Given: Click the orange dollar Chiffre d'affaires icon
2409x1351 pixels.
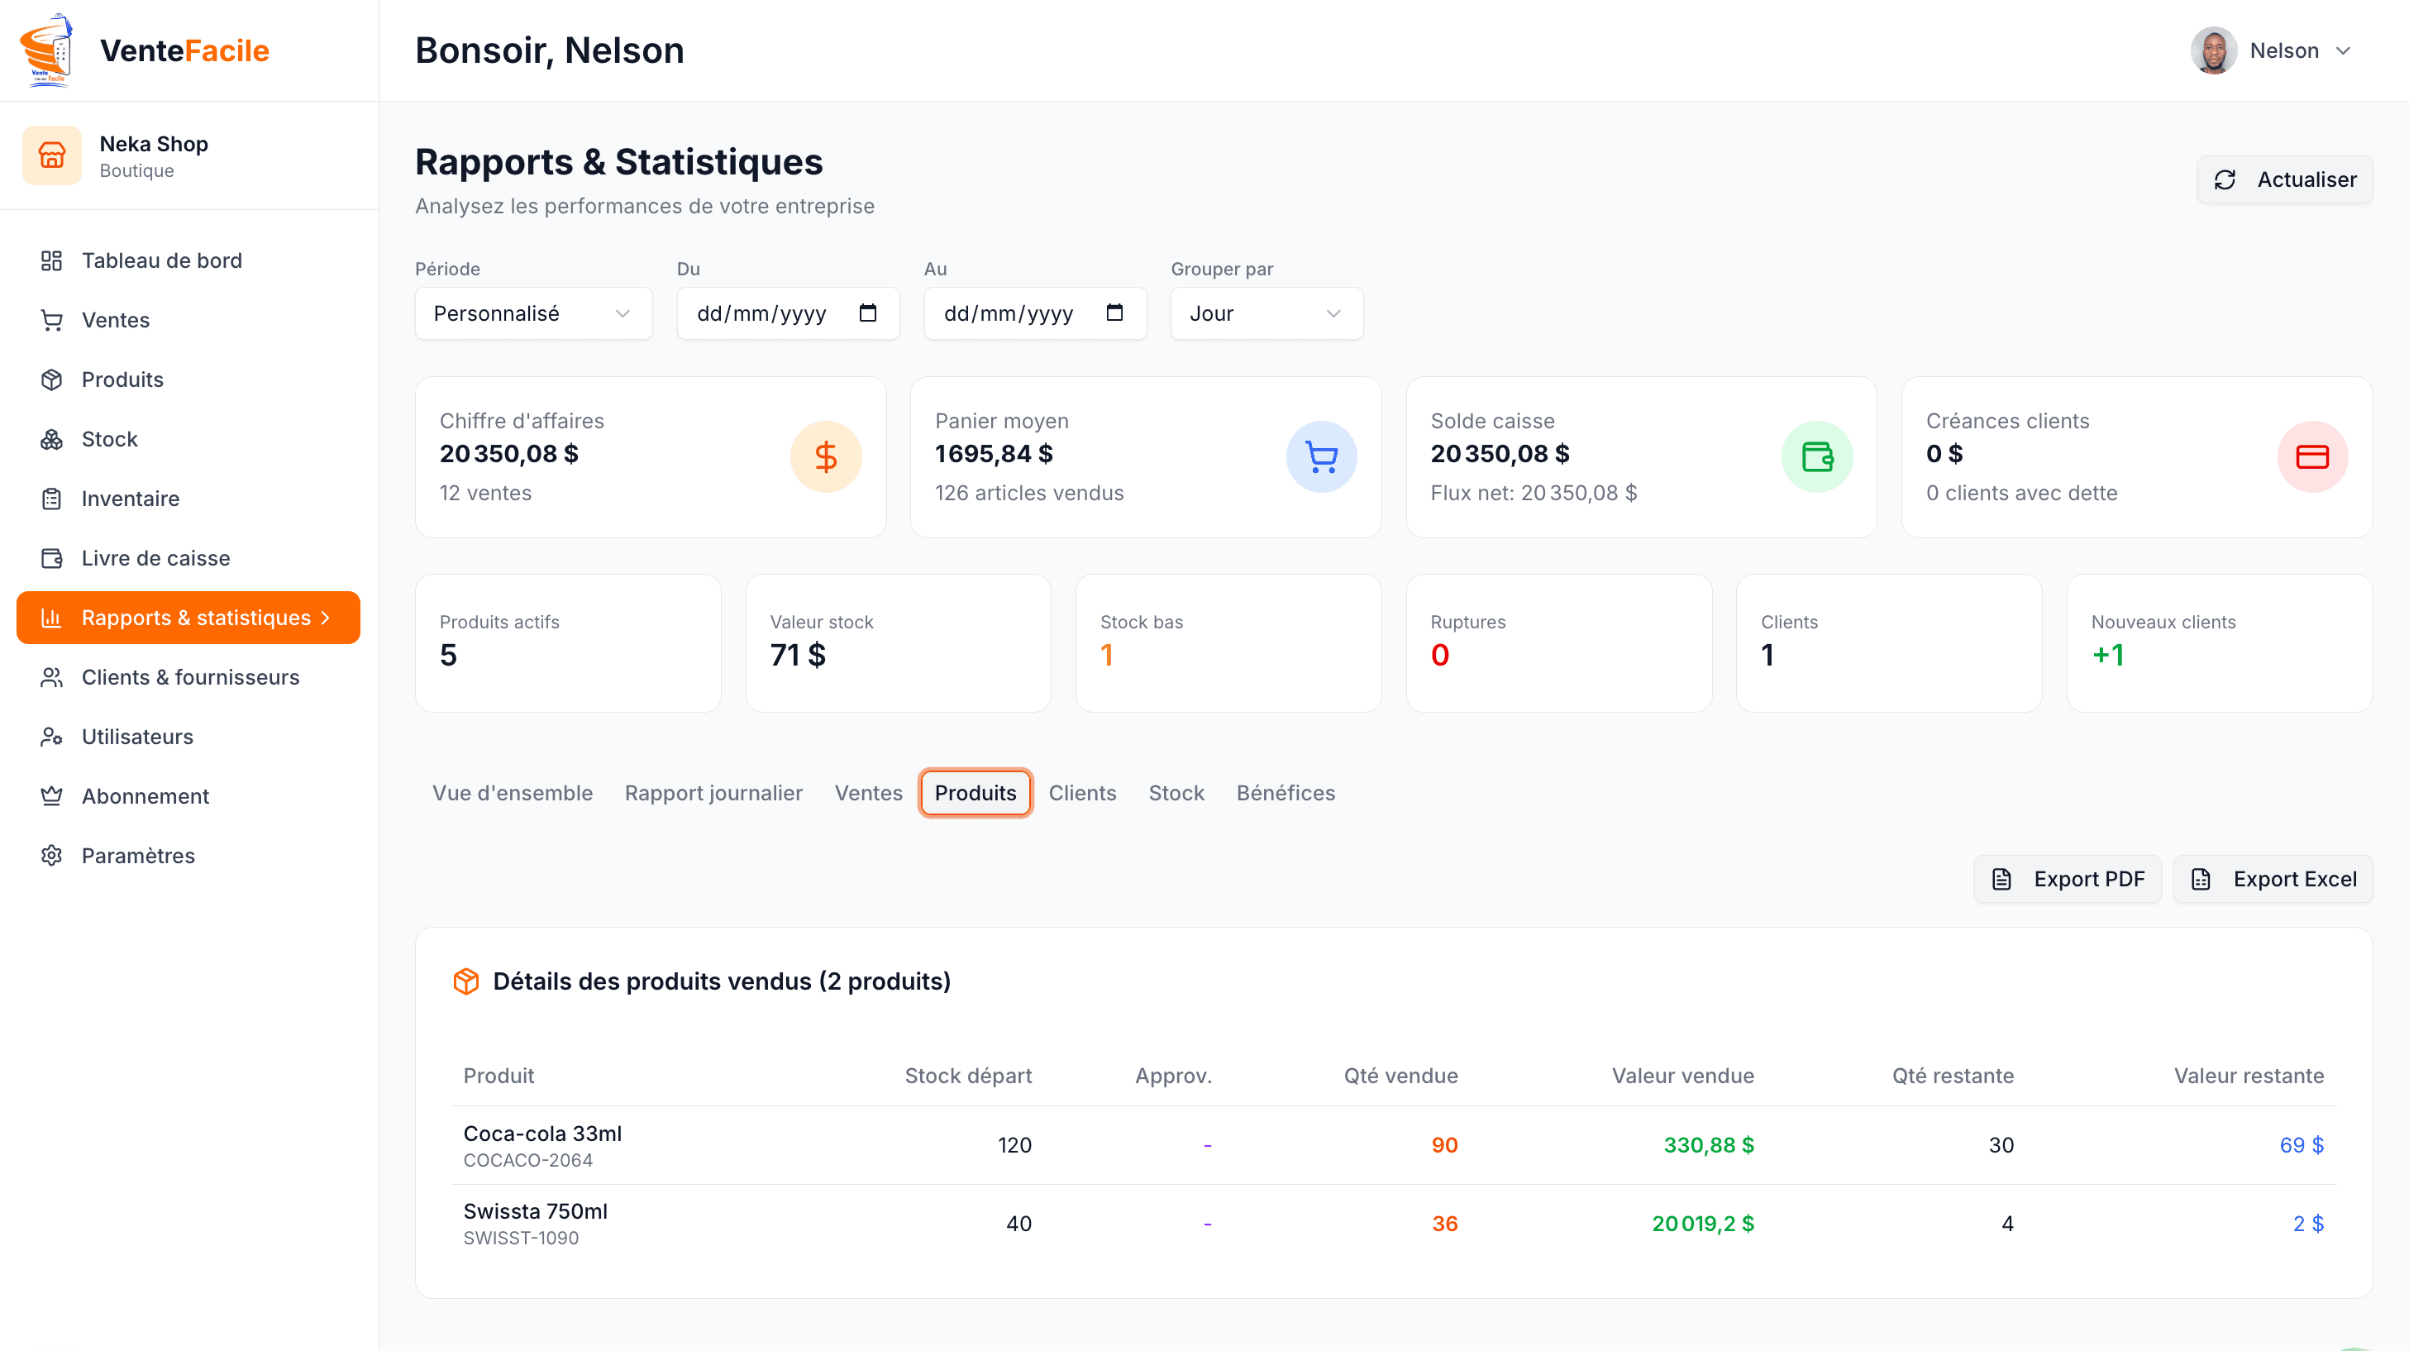Looking at the screenshot, I should point(825,456).
